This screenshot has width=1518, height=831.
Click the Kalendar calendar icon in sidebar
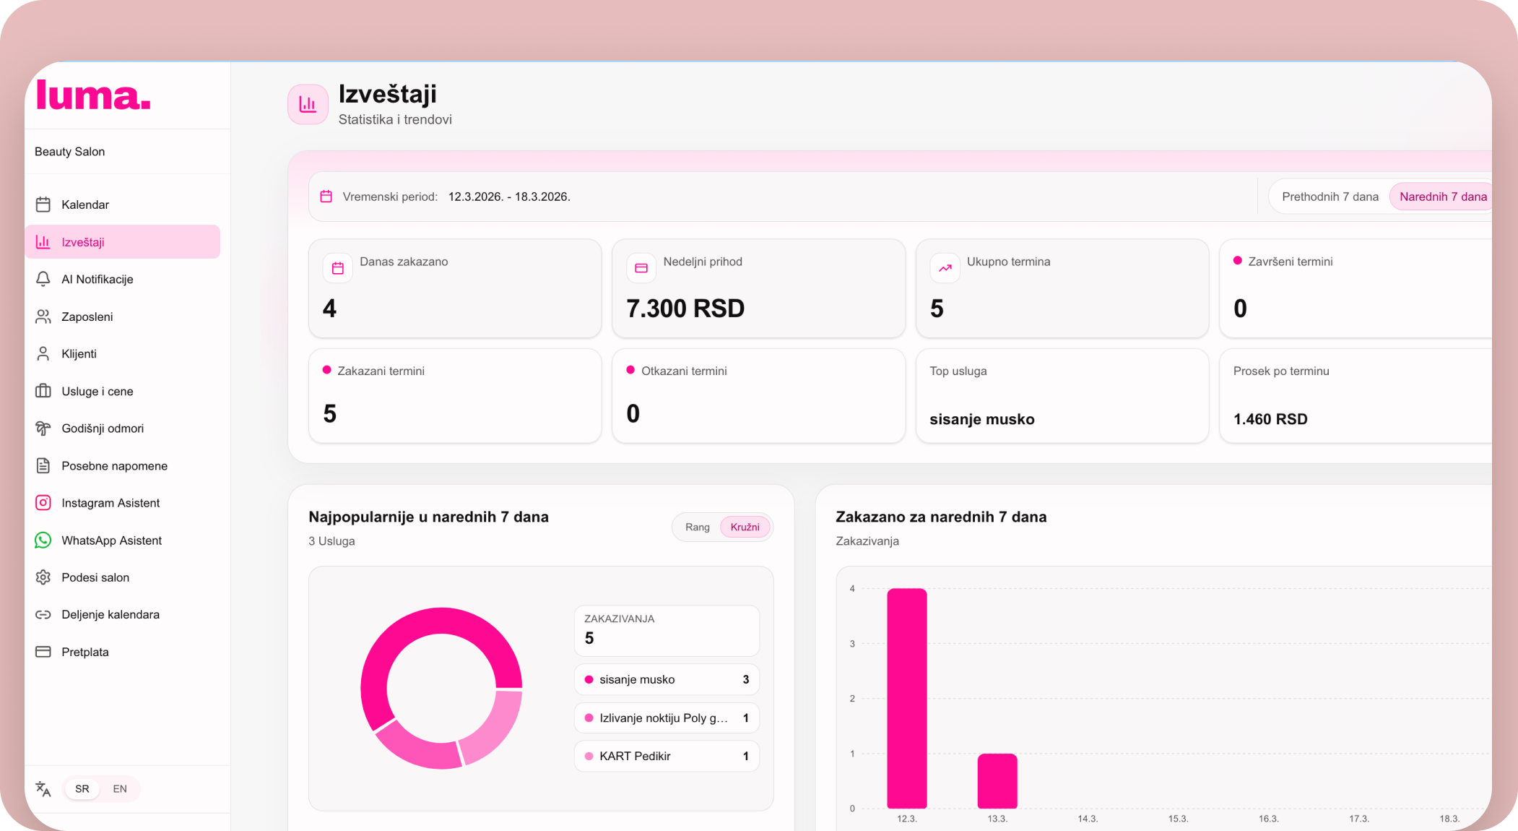click(x=43, y=204)
